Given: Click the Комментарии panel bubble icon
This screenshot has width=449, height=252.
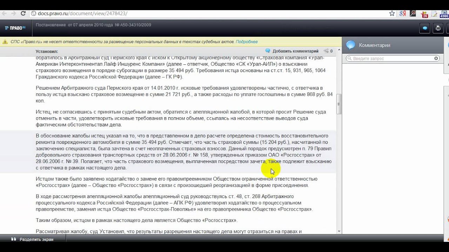Looking at the screenshot, I should (351, 45).
